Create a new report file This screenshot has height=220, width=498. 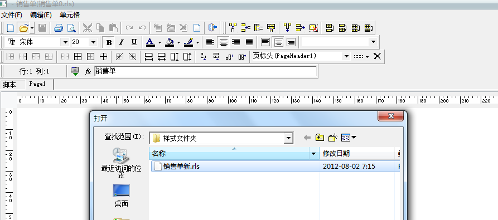11,28
